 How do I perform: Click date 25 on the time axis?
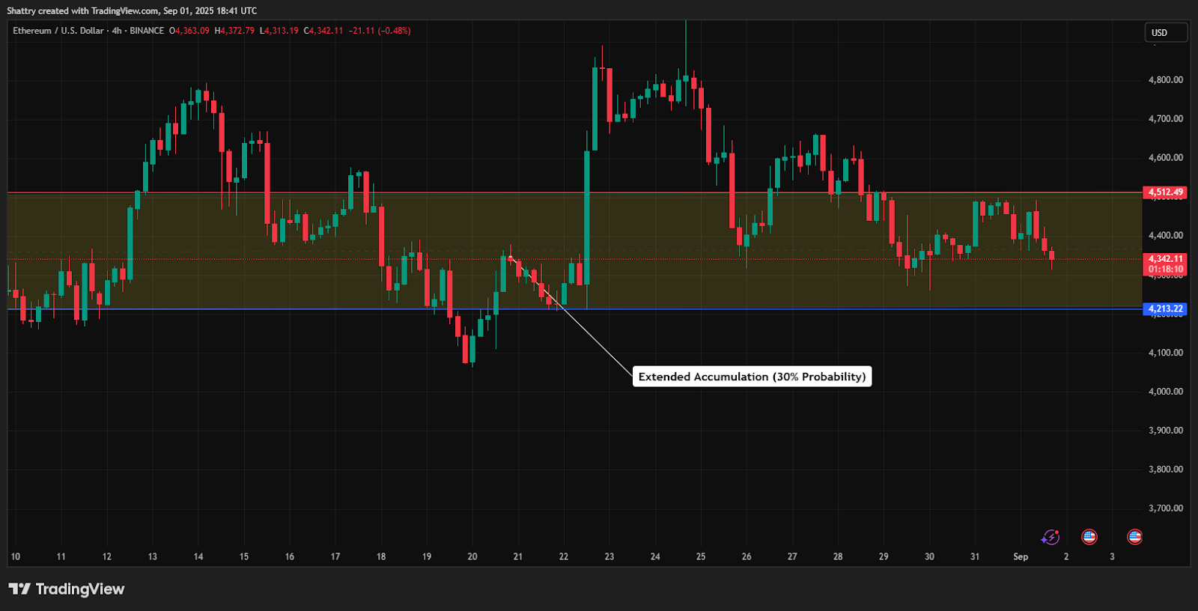click(701, 556)
